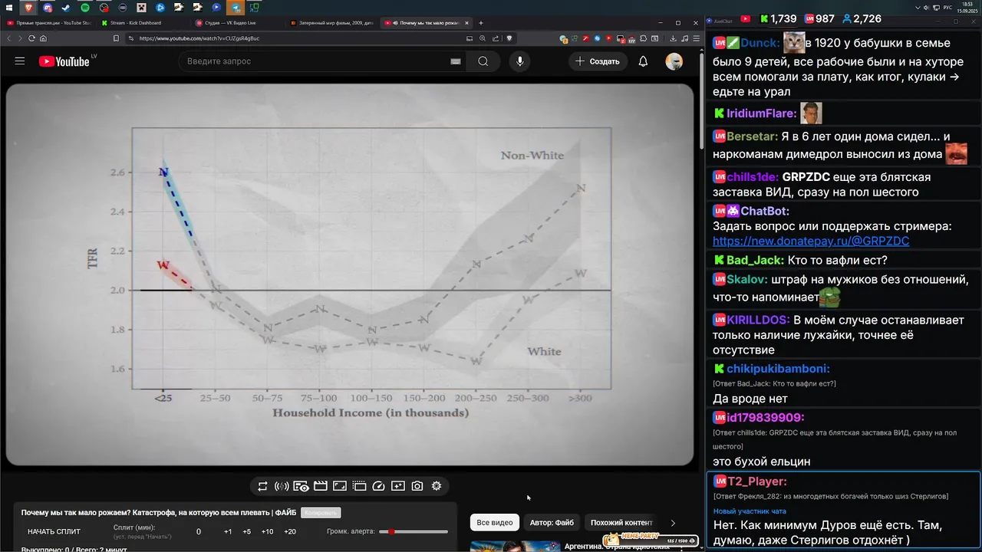The width and height of the screenshot is (982, 552).
Task: Focus the YouTube search field Введите запрос
Action: [x=315, y=61]
